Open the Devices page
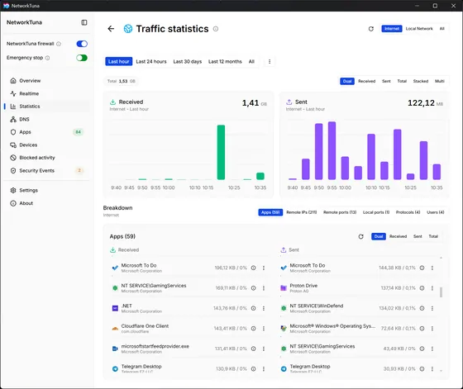Viewport: 463px width, 389px height. pyautogui.click(x=47, y=145)
